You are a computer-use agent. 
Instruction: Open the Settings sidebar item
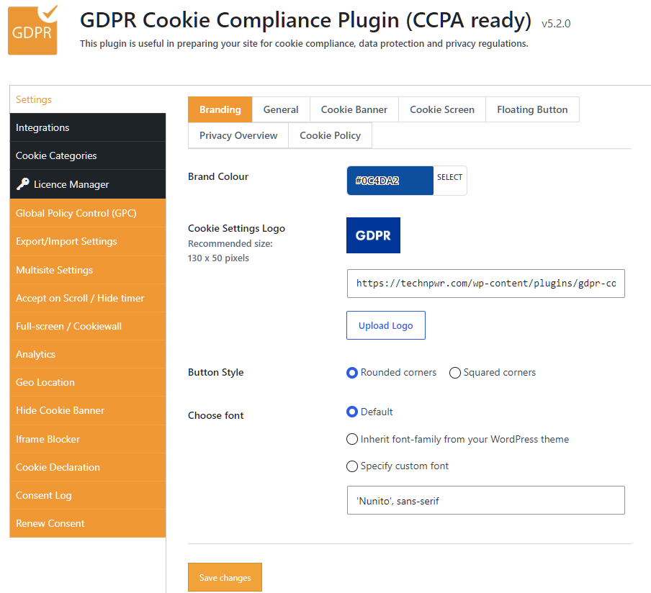(x=88, y=99)
